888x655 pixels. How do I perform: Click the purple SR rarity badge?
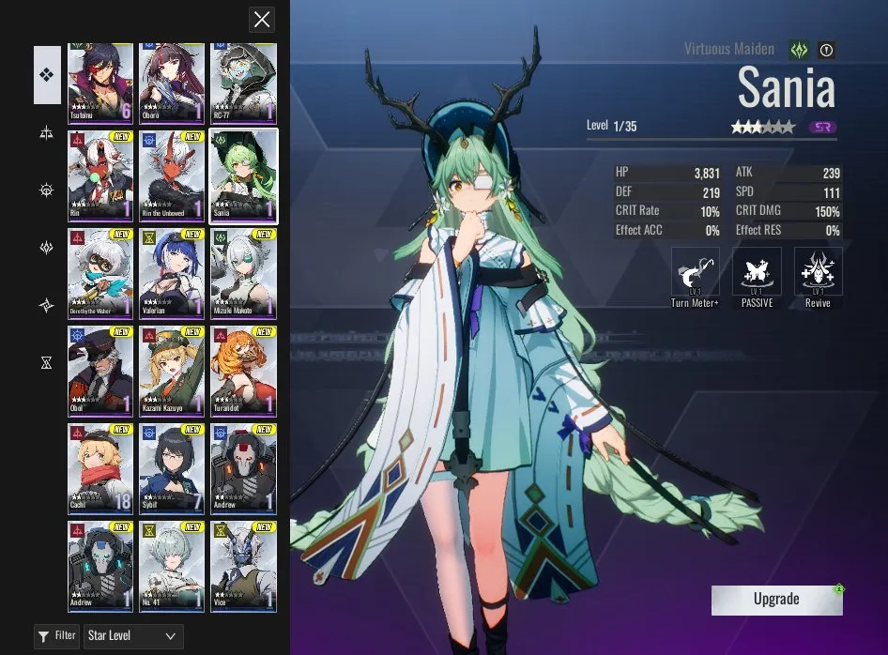coord(823,127)
